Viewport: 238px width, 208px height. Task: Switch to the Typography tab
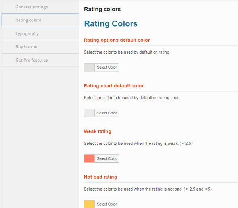point(27,34)
